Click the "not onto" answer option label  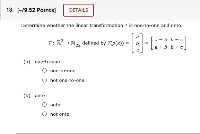pos(60,114)
